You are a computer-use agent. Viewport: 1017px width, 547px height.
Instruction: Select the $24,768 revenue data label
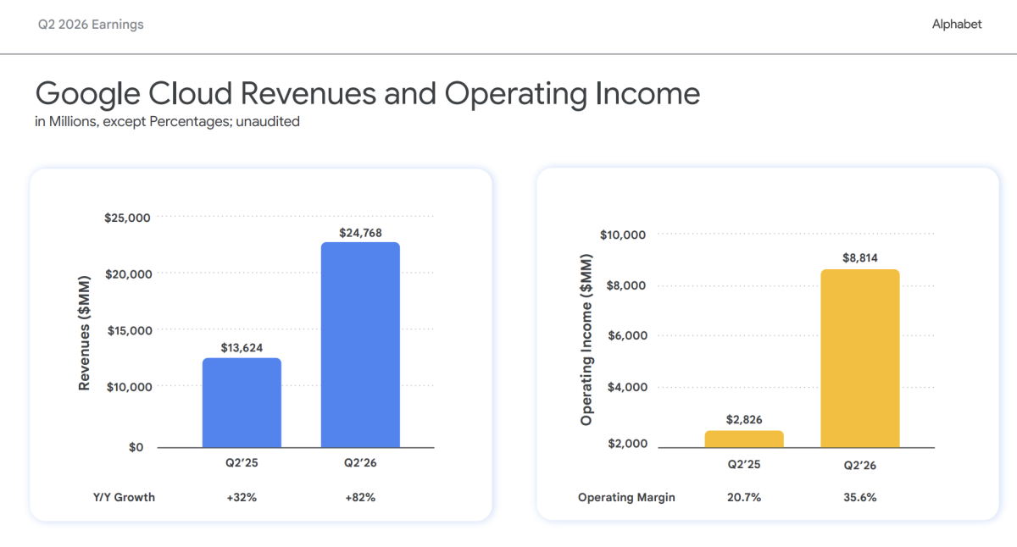[360, 233]
